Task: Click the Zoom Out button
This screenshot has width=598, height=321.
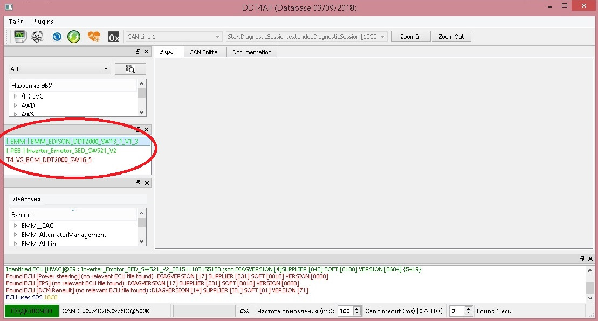Action: (x=451, y=37)
